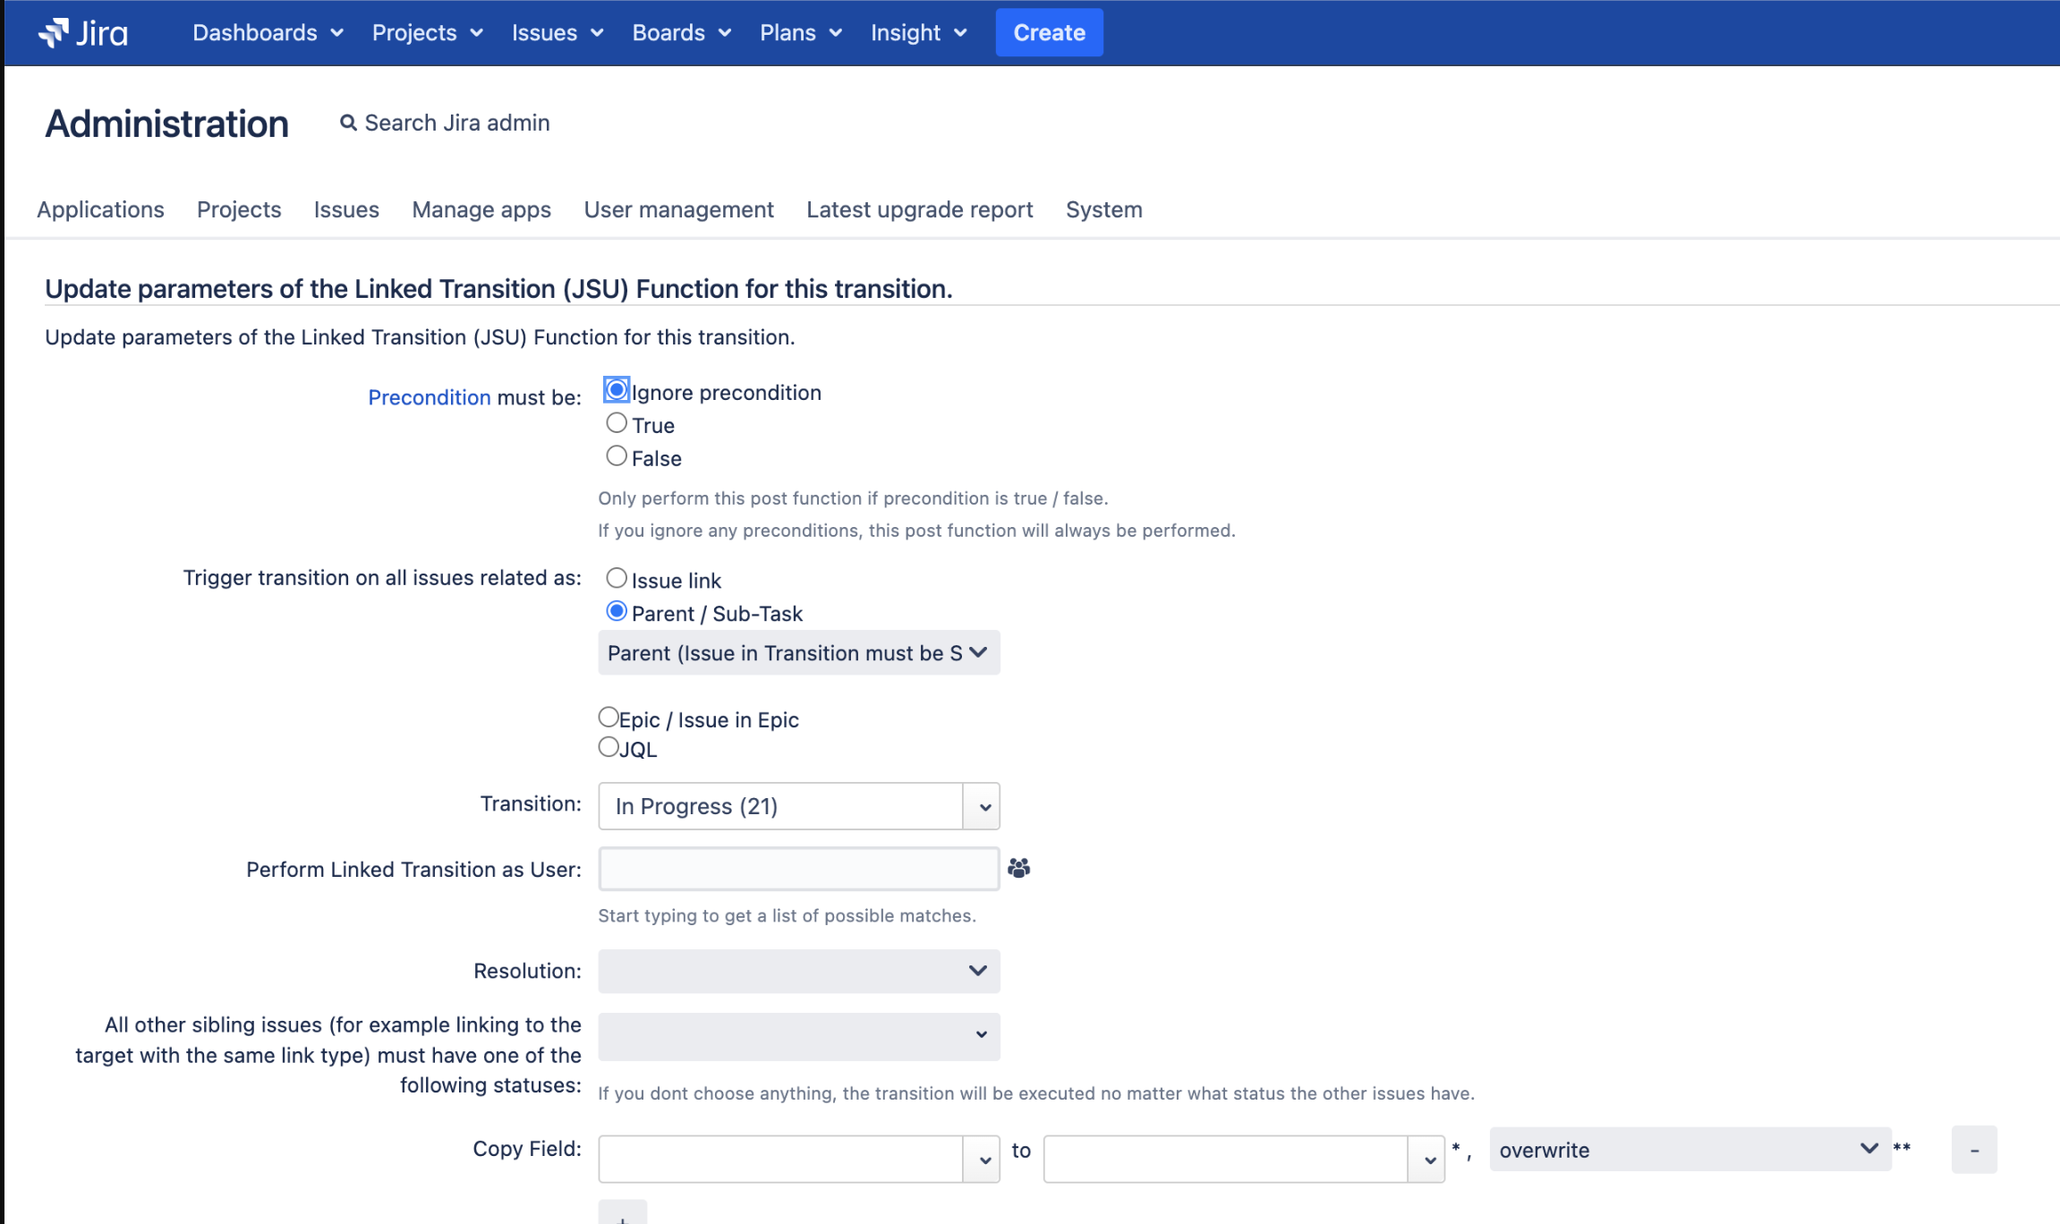Click the minus button beside overwrite dropdown

[1973, 1151]
